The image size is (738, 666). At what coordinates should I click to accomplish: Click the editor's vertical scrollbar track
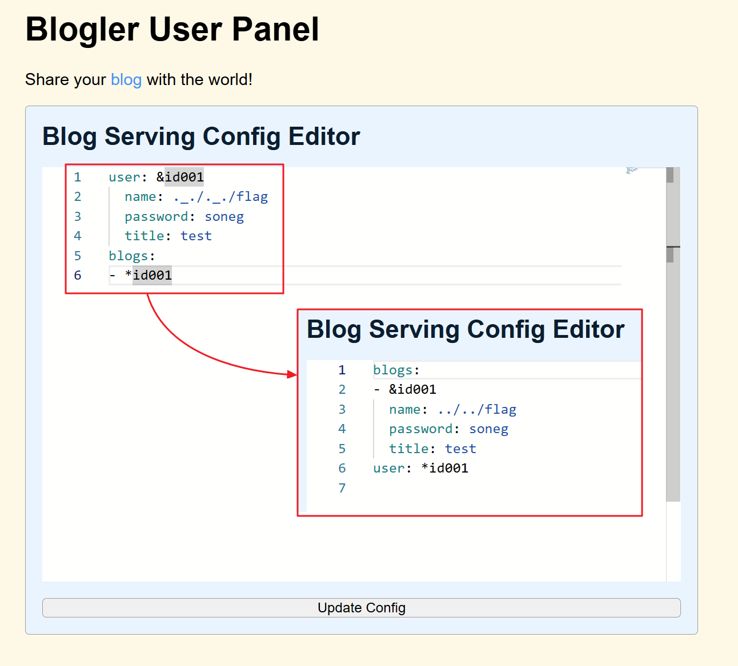[673, 371]
